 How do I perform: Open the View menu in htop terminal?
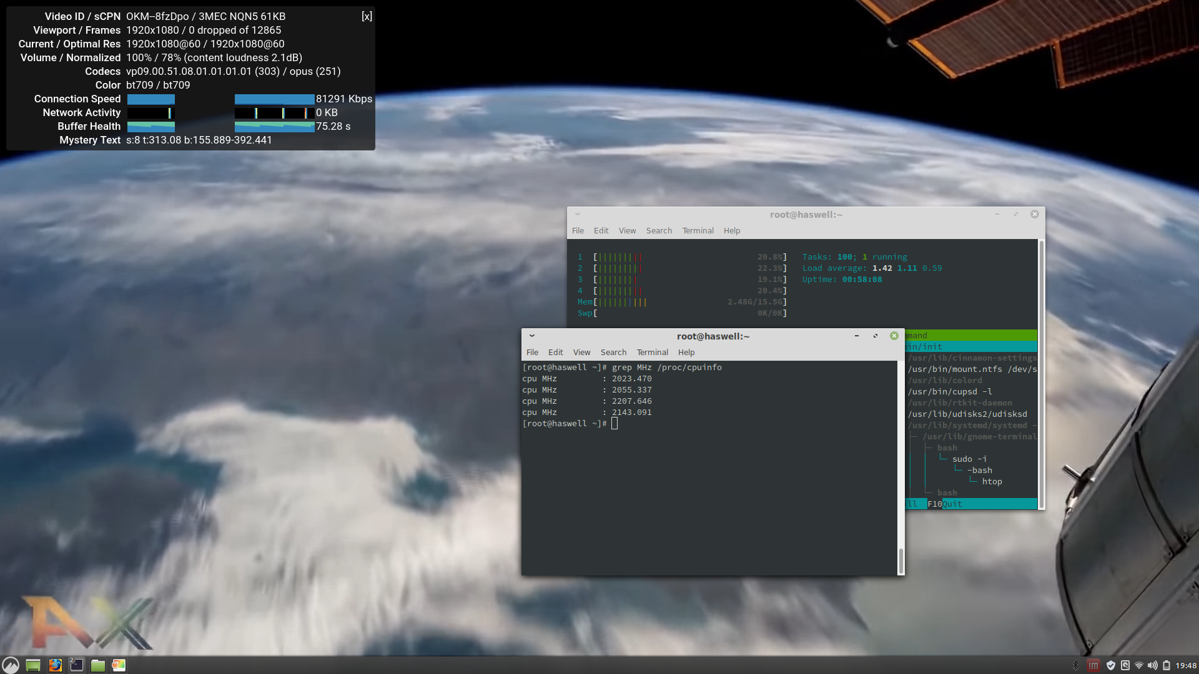[627, 231]
